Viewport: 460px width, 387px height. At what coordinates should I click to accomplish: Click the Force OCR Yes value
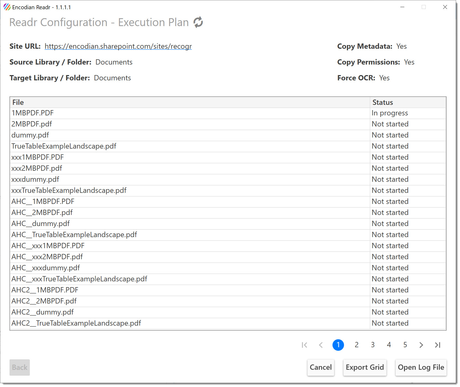384,78
